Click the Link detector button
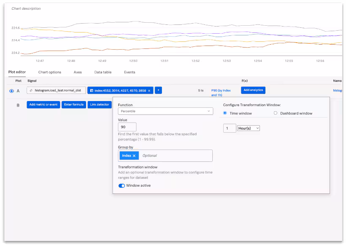Viewport: 346px width, 246px height. pos(100,105)
